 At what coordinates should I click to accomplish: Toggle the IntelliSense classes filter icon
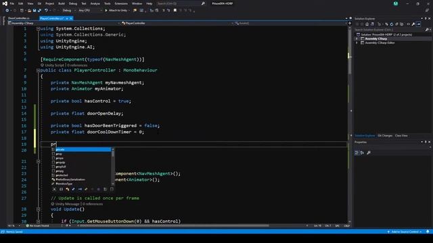68,189
